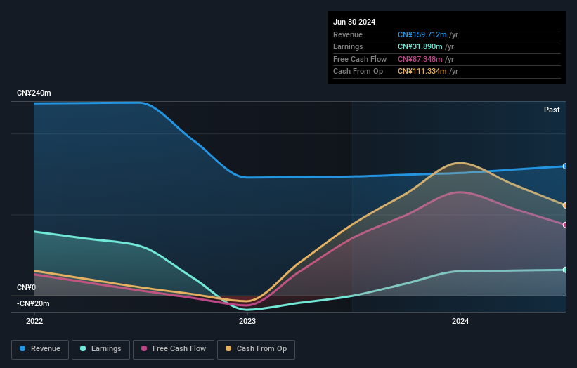Click the pink Free Cash Flow legend dot
Viewport: 577px width, 368px height.
(144, 348)
